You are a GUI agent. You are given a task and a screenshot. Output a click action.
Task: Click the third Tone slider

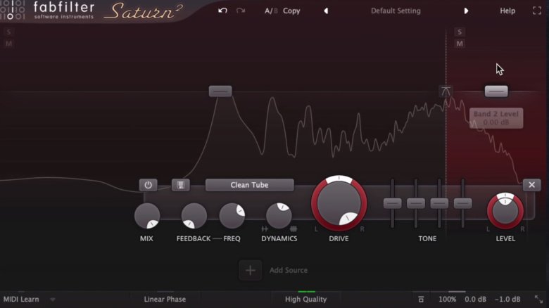pyautogui.click(x=439, y=203)
